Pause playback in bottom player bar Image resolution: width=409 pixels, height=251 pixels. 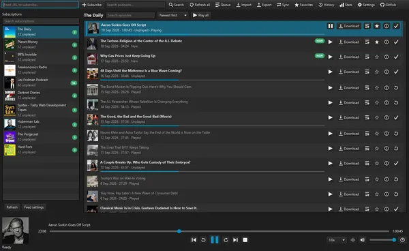215,240
